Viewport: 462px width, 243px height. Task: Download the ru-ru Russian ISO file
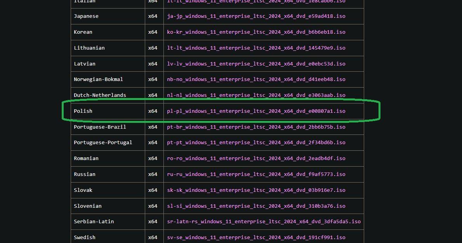point(256,174)
